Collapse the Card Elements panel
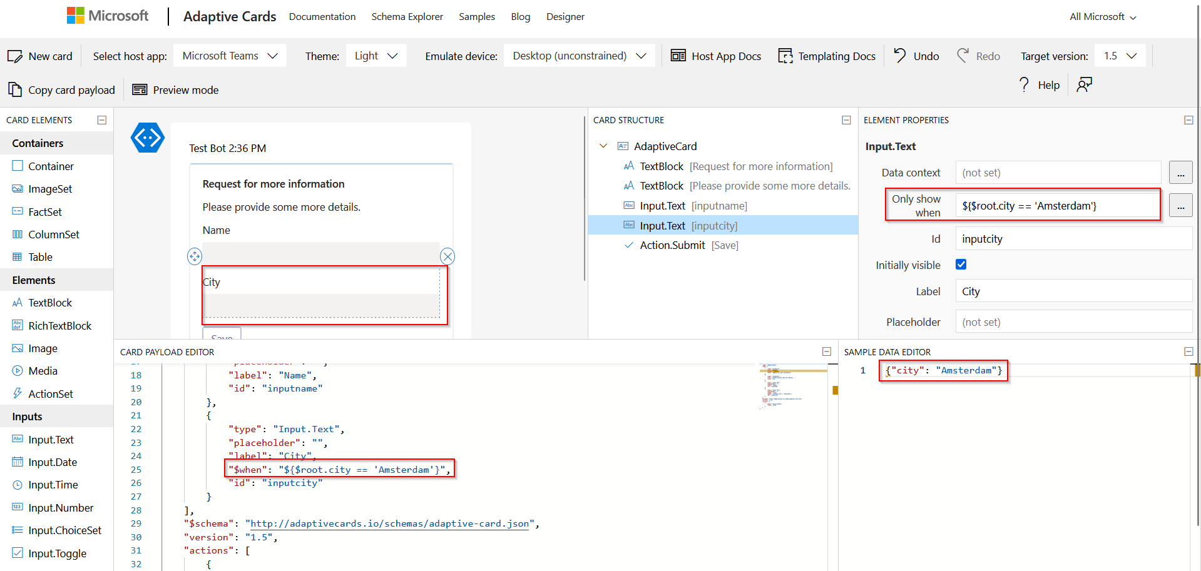Viewport: 1201px width, 571px height. point(102,120)
